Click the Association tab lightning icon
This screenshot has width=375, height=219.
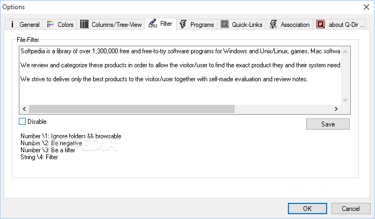[273, 24]
